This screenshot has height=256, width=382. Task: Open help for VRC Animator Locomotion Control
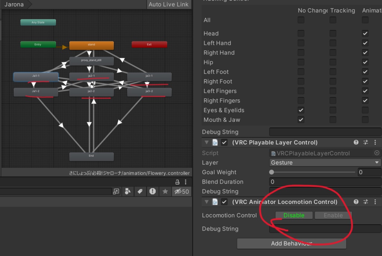[356, 202]
